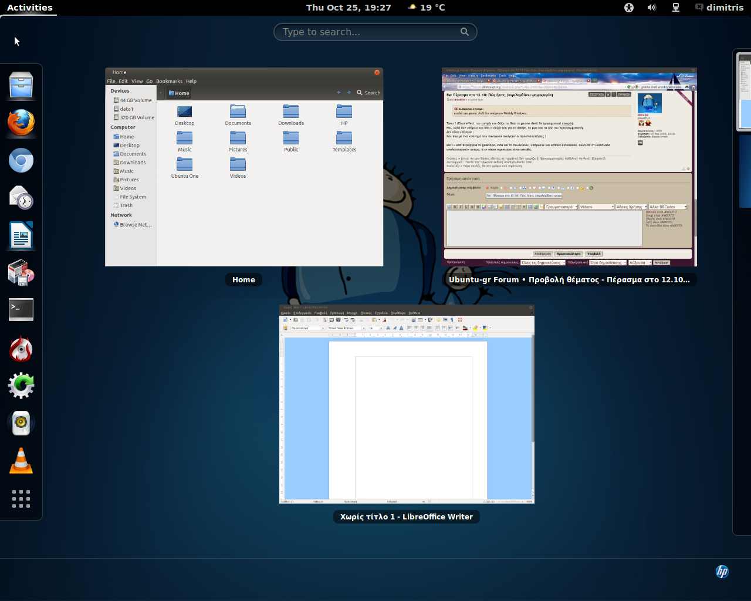Click the volume speaker icon in top bar
This screenshot has height=601, width=751.
point(652,8)
